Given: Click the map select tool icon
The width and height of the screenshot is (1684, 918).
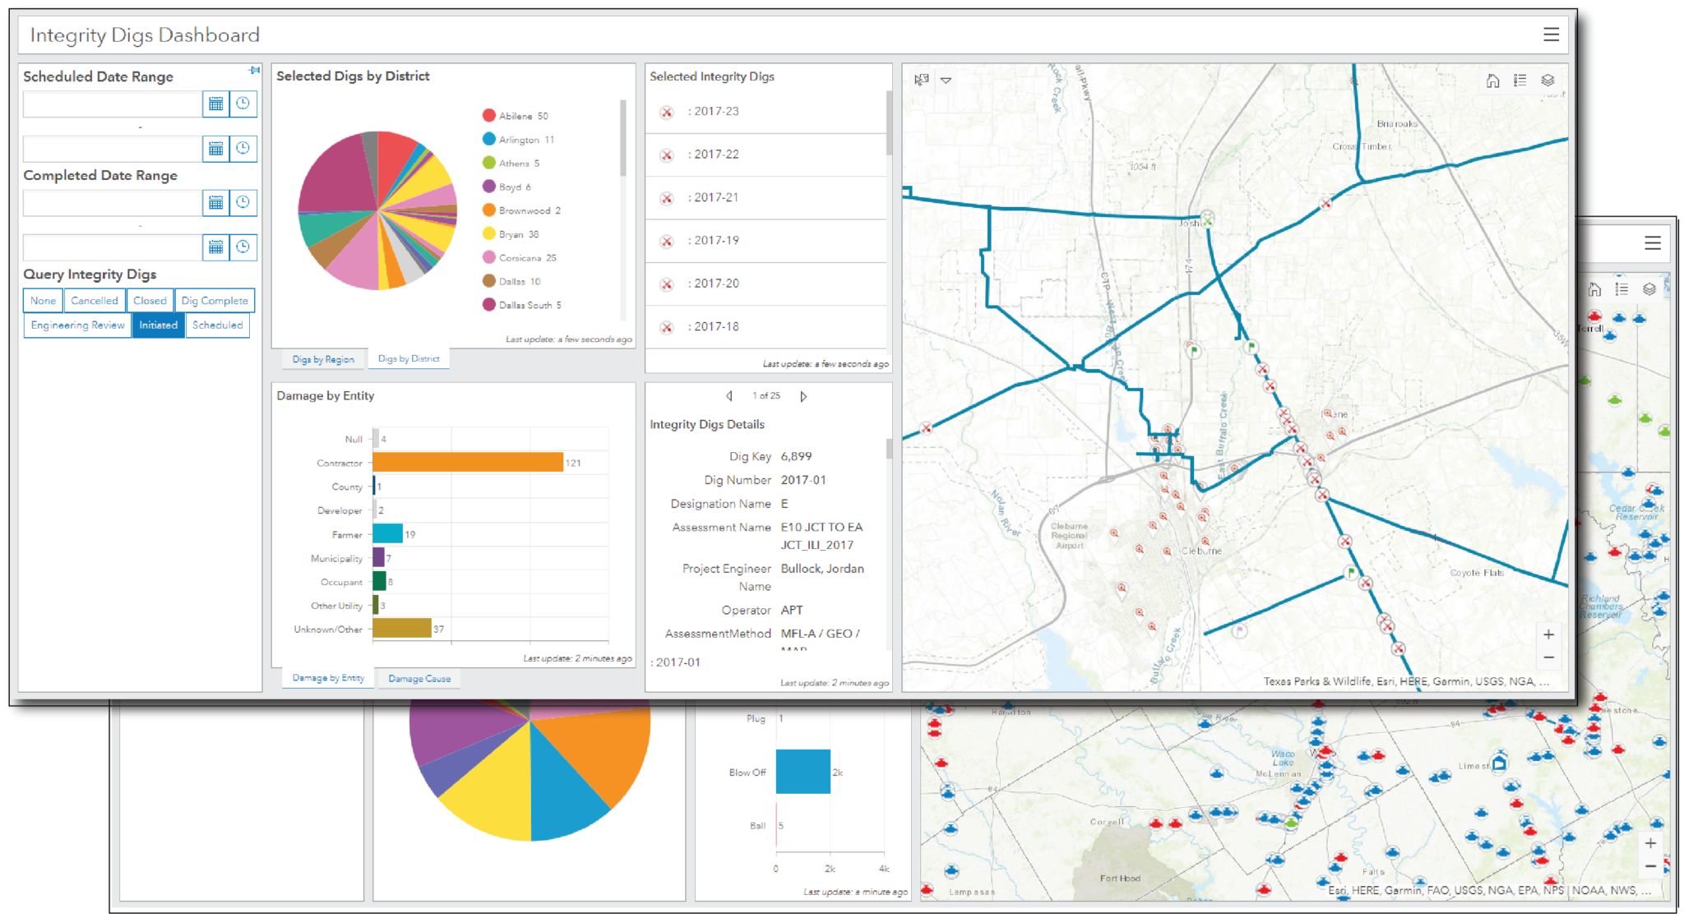Looking at the screenshot, I should (922, 80).
